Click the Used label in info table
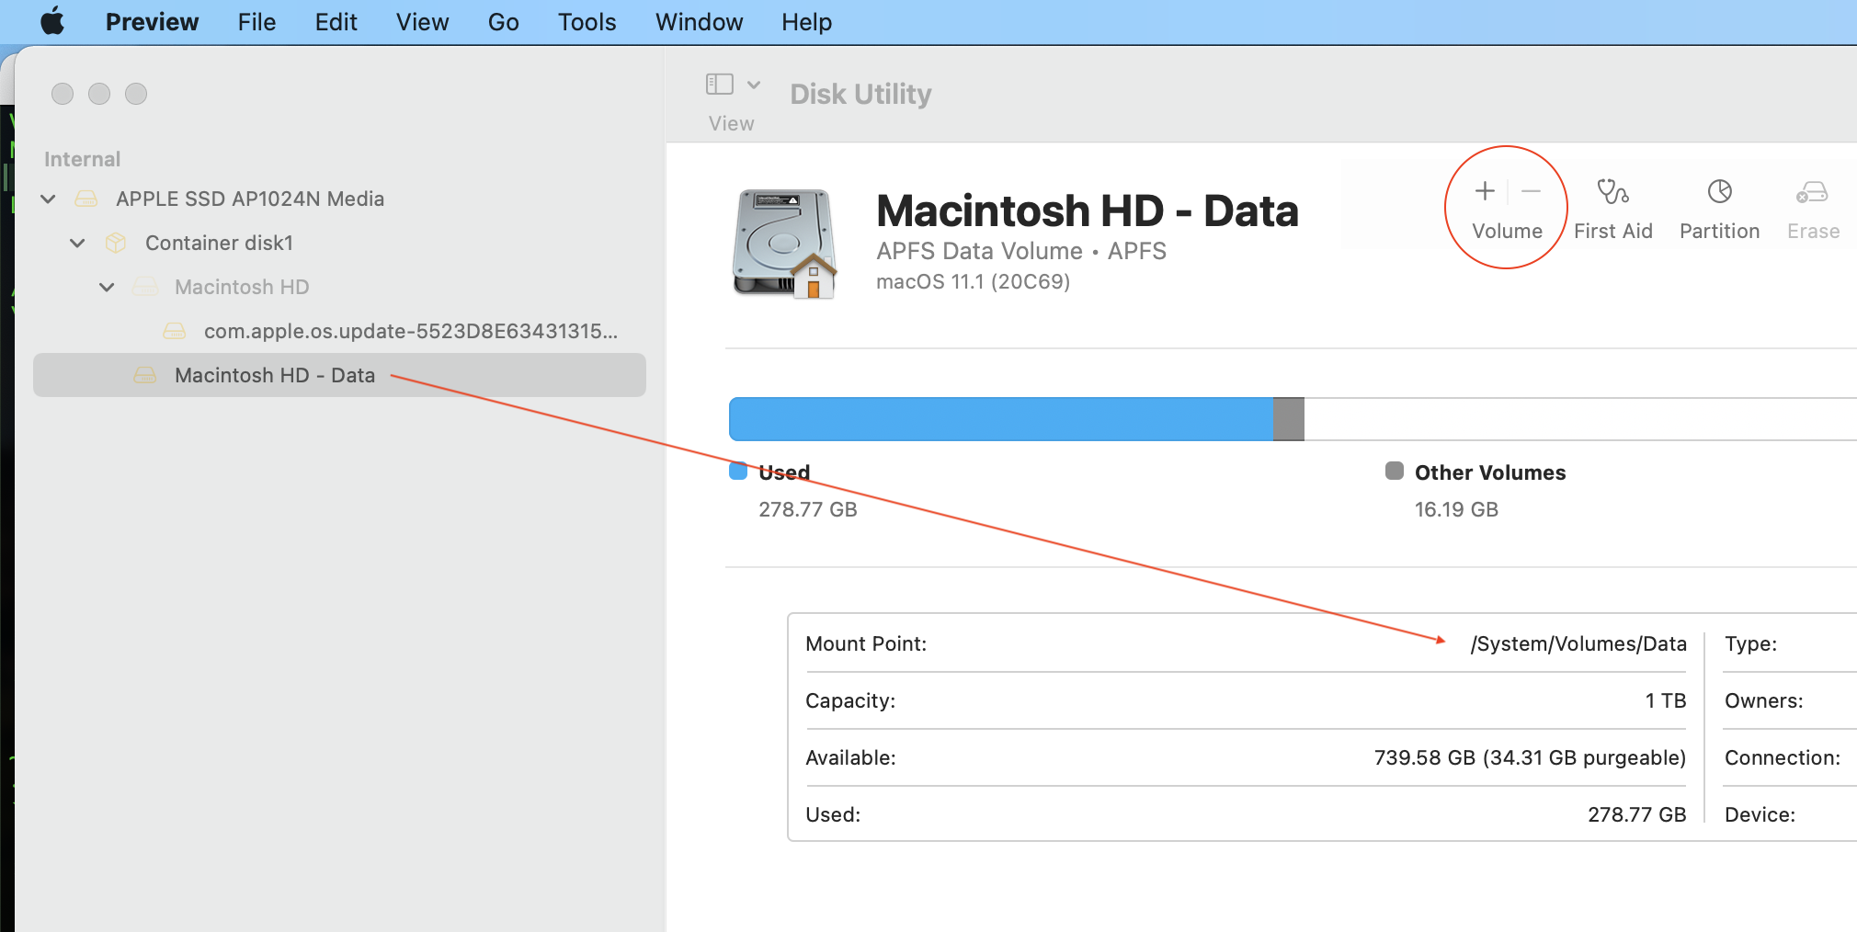This screenshot has height=932, width=1857. 833,814
